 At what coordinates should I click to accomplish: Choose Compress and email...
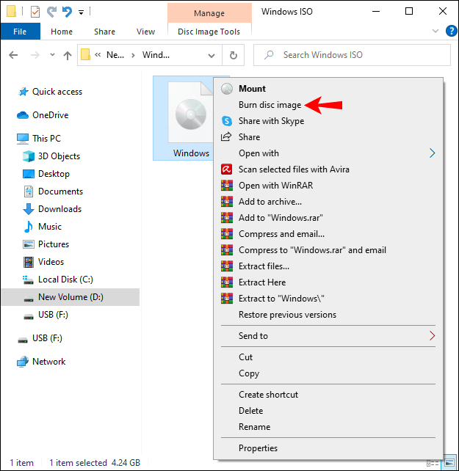tap(328, 234)
